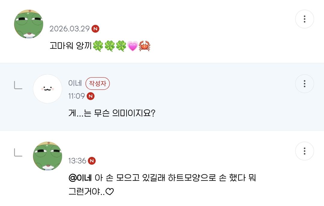Open options menu for 고마워 앙끼 comment
The image size is (324, 206).
pyautogui.click(x=304, y=19)
